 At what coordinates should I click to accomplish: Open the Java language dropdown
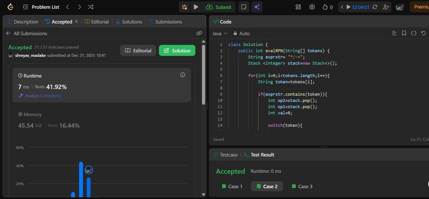coord(220,34)
